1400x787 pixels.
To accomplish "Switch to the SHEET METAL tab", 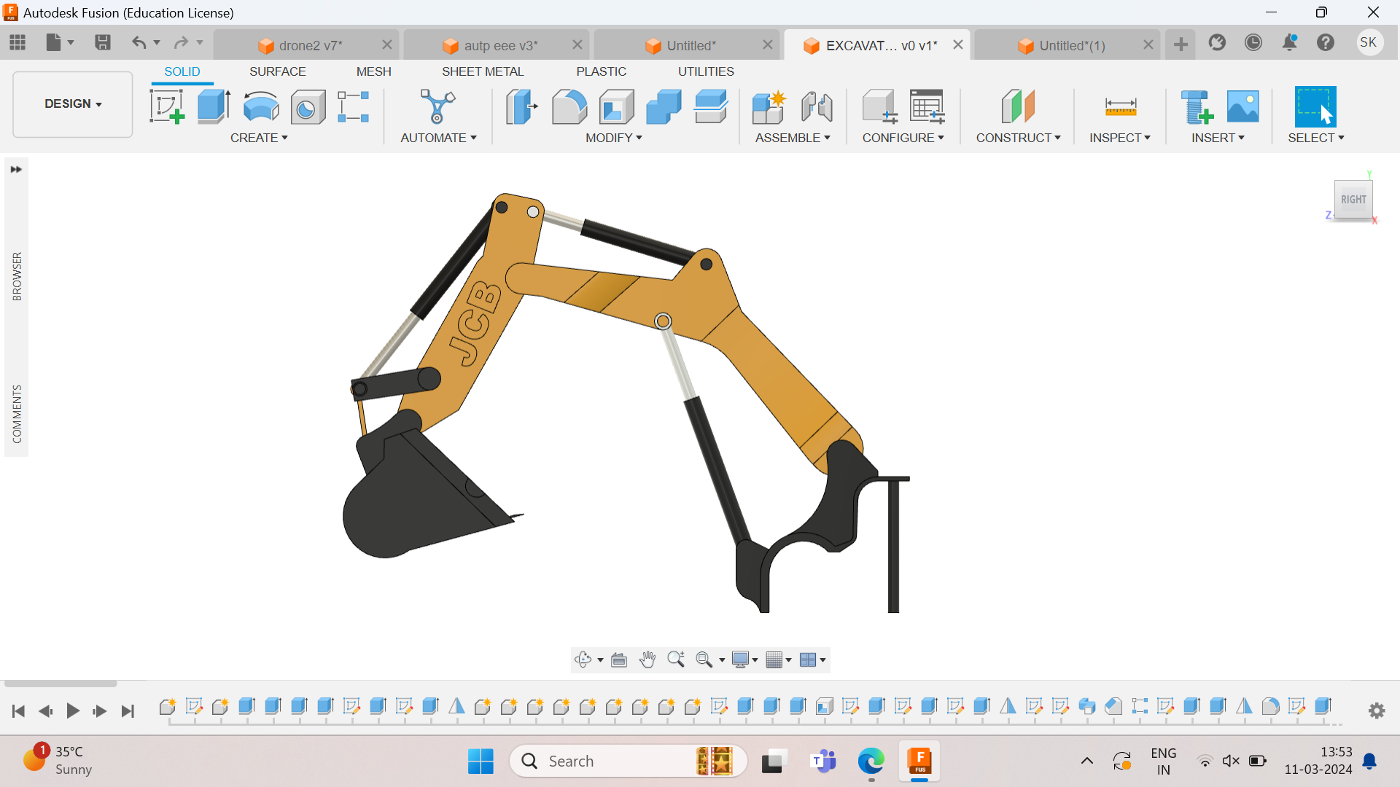I will coord(483,71).
